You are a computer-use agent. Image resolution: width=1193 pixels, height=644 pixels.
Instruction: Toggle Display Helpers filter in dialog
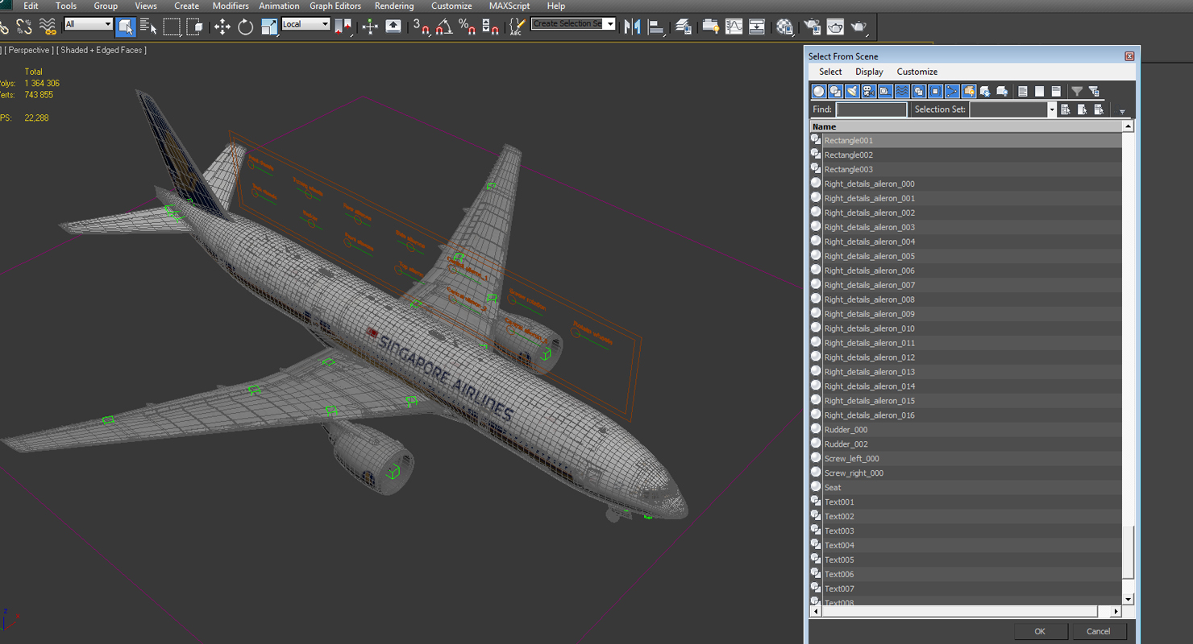click(885, 91)
